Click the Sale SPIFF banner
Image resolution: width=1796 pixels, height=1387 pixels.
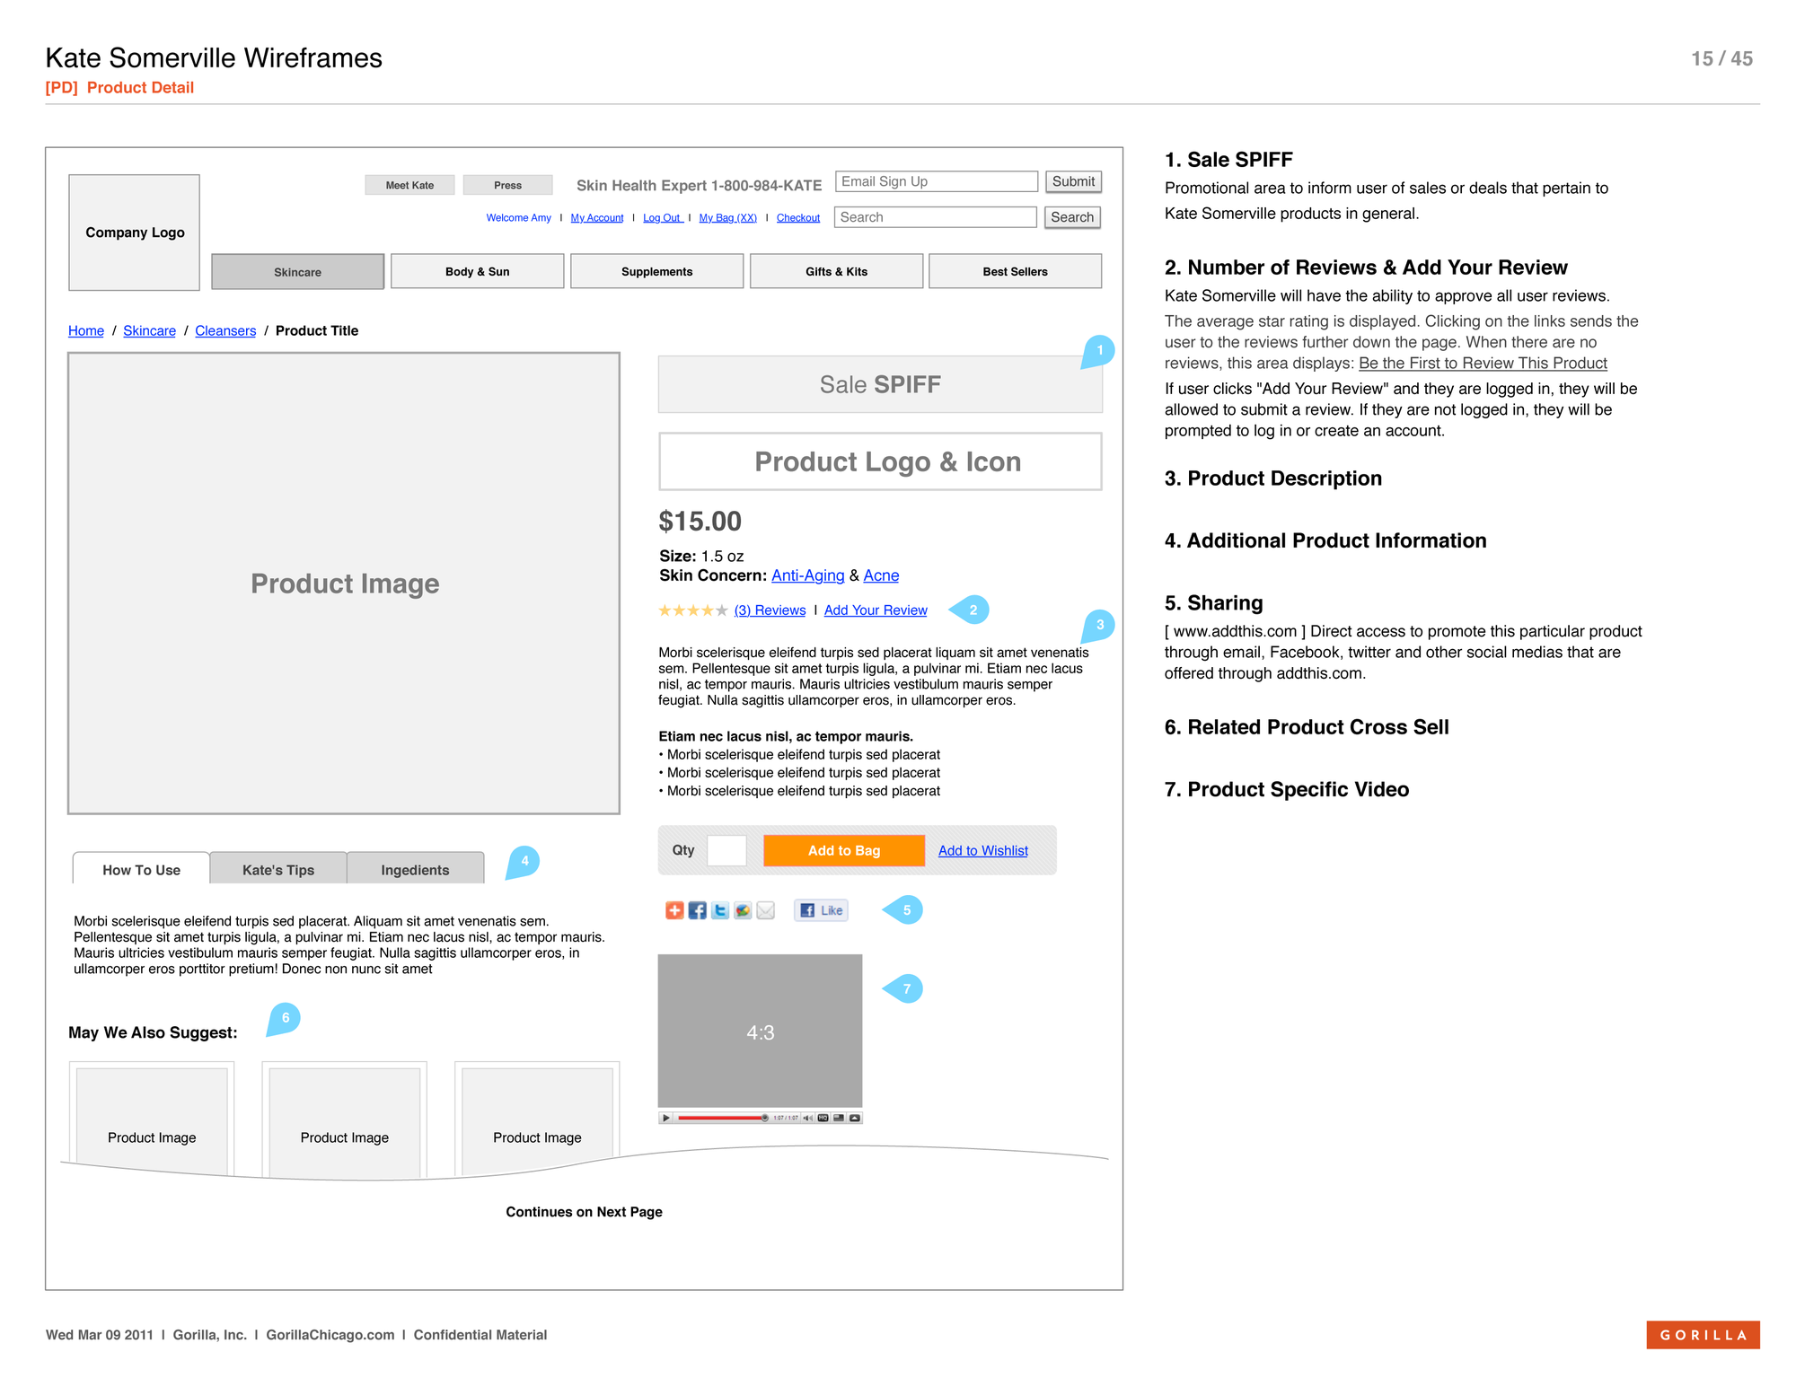[x=880, y=384]
